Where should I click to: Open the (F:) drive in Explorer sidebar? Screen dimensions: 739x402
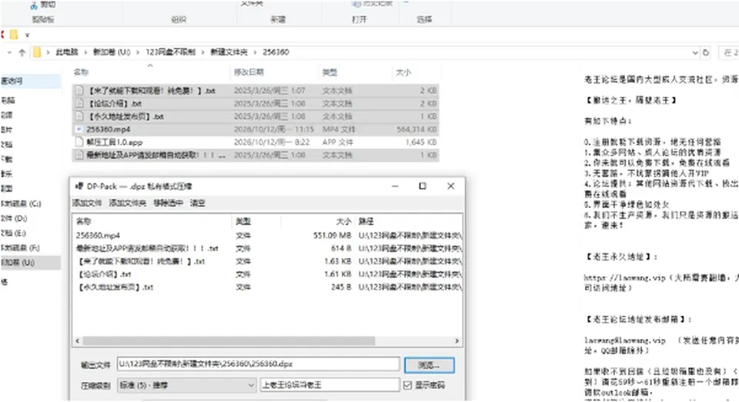pos(22,247)
